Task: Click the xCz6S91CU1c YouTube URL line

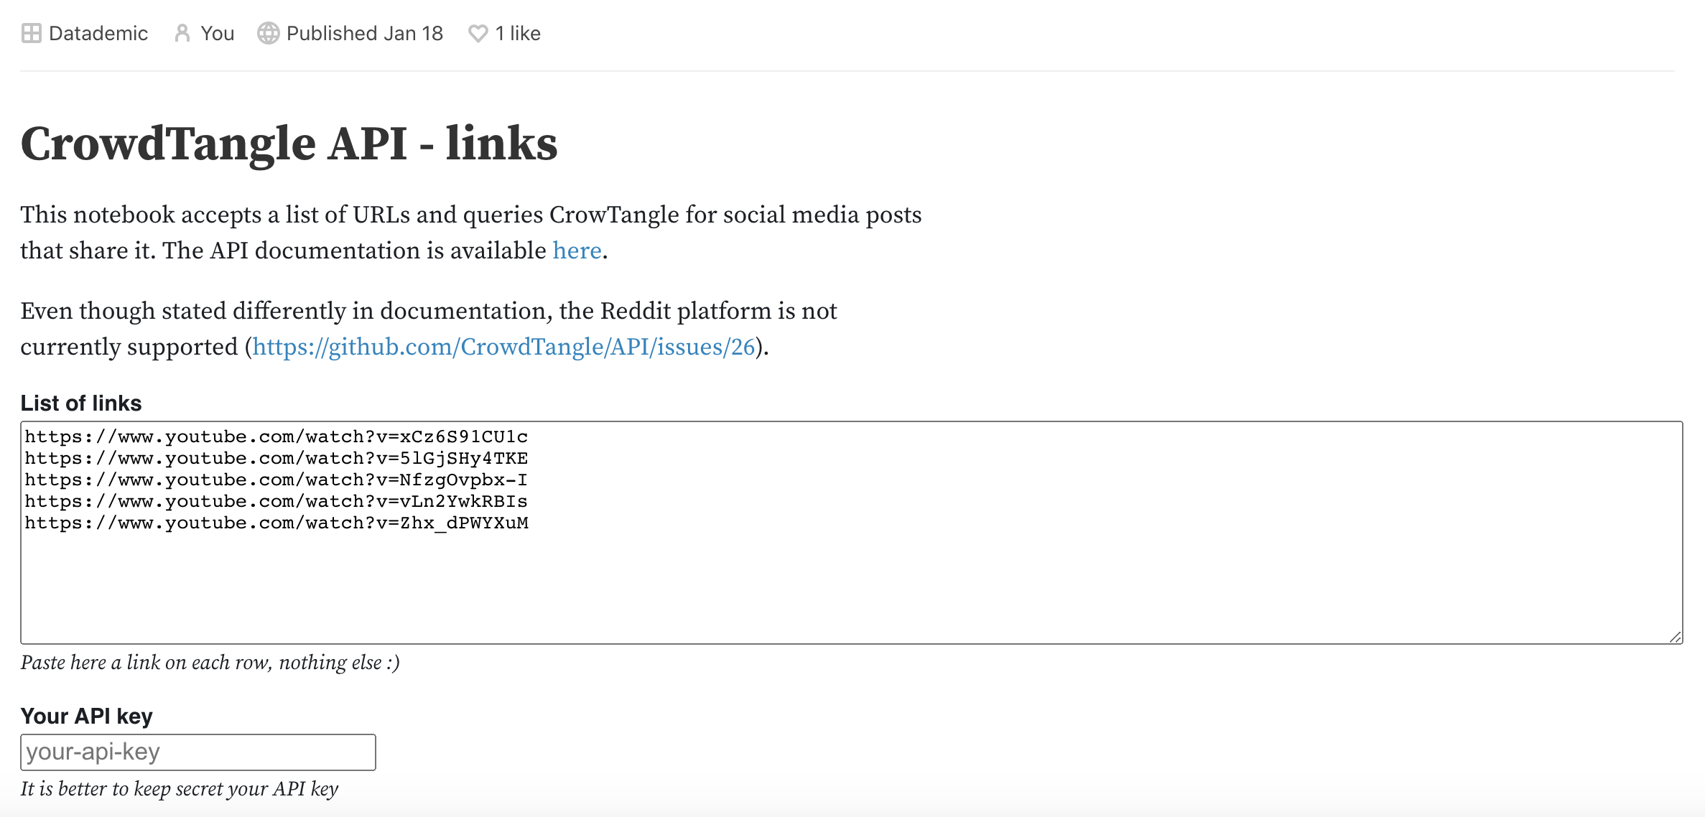Action: [277, 436]
